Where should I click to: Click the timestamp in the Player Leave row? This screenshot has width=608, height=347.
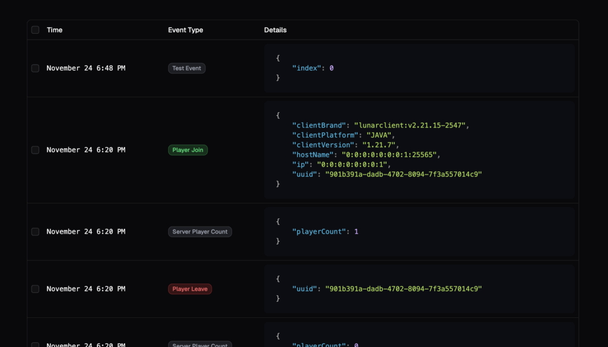[x=85, y=289]
